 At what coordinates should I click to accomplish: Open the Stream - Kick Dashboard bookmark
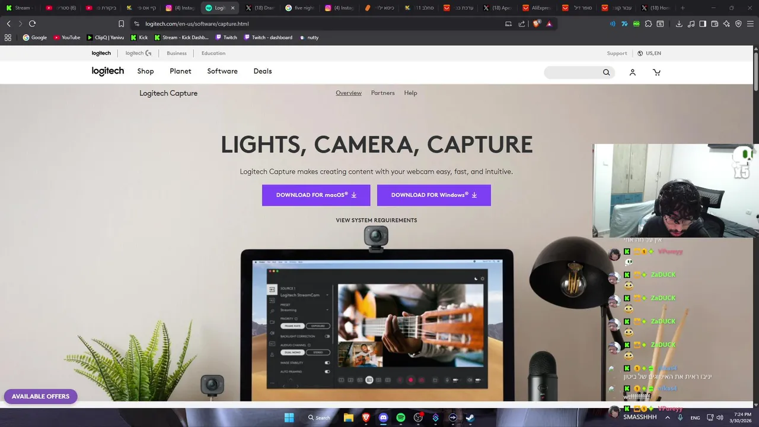tap(181, 37)
